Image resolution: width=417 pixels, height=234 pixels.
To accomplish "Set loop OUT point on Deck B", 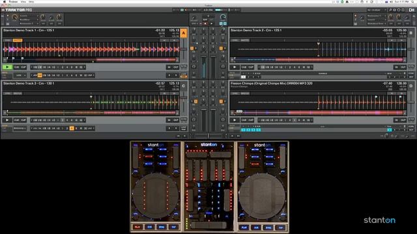I will coord(403,68).
